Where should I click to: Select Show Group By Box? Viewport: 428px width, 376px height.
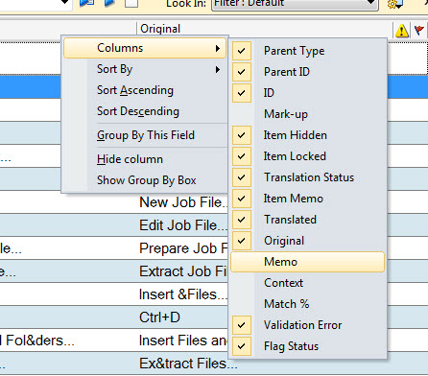click(145, 180)
